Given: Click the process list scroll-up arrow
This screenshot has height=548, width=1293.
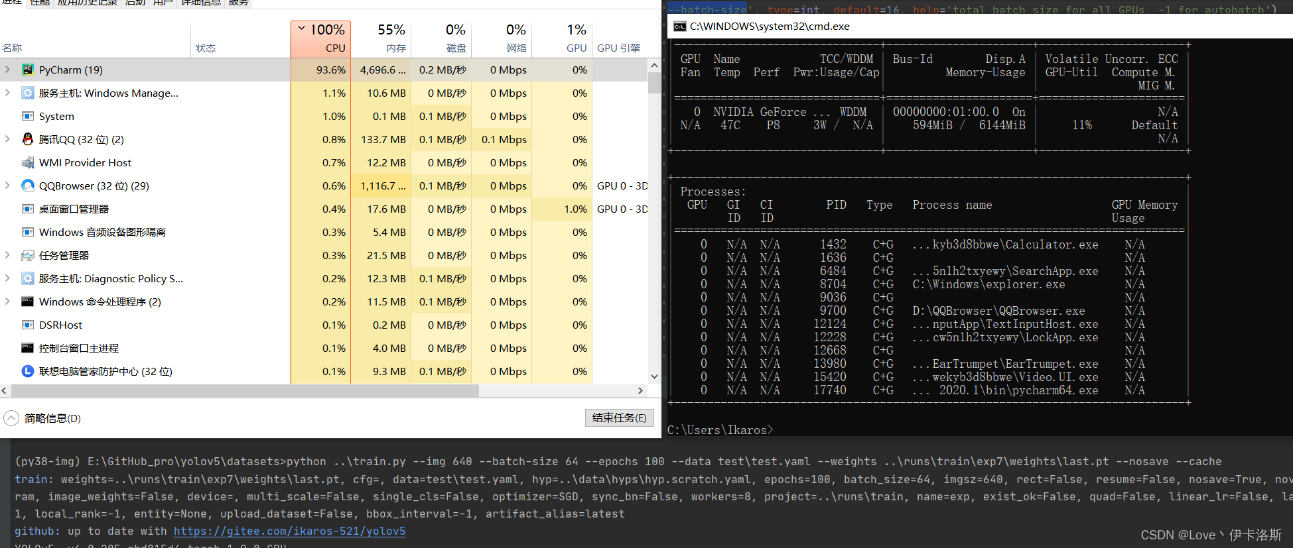Looking at the screenshot, I should tap(654, 65).
